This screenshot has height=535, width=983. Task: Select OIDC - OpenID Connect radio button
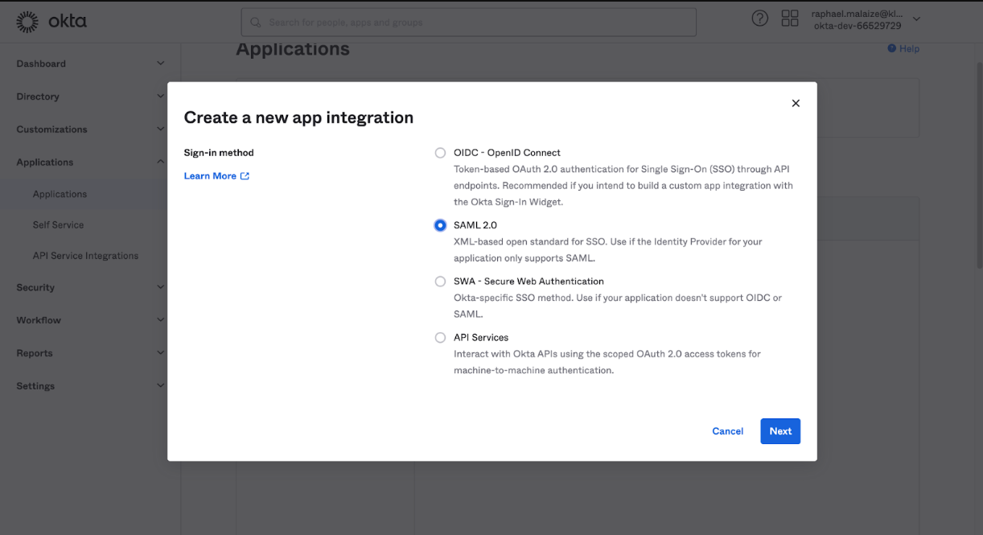point(440,153)
